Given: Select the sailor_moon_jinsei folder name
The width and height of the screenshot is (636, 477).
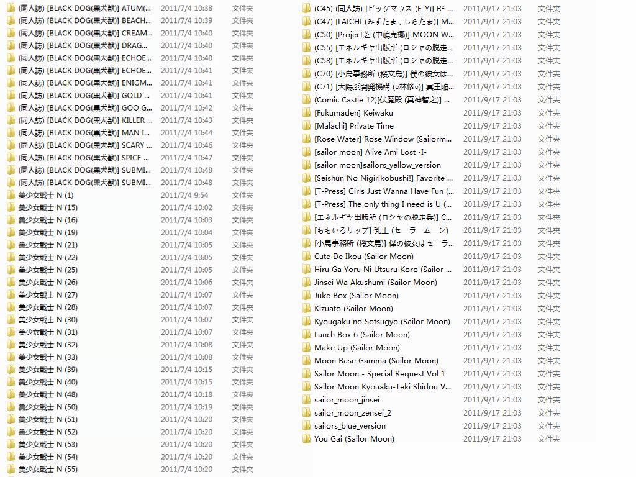Looking at the screenshot, I should click(x=347, y=400).
